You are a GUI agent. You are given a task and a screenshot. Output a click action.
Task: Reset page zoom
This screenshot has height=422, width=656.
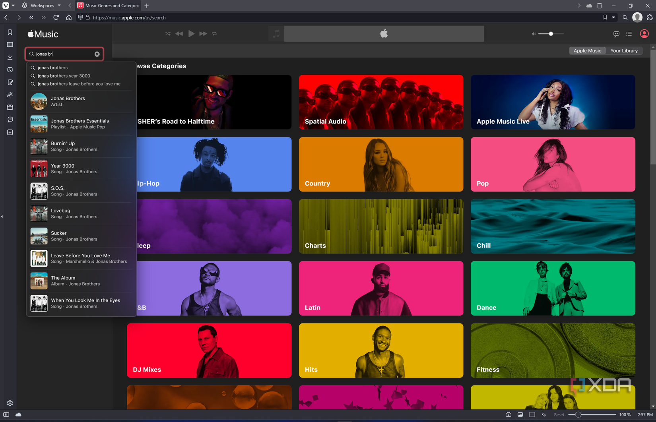[x=559, y=414]
